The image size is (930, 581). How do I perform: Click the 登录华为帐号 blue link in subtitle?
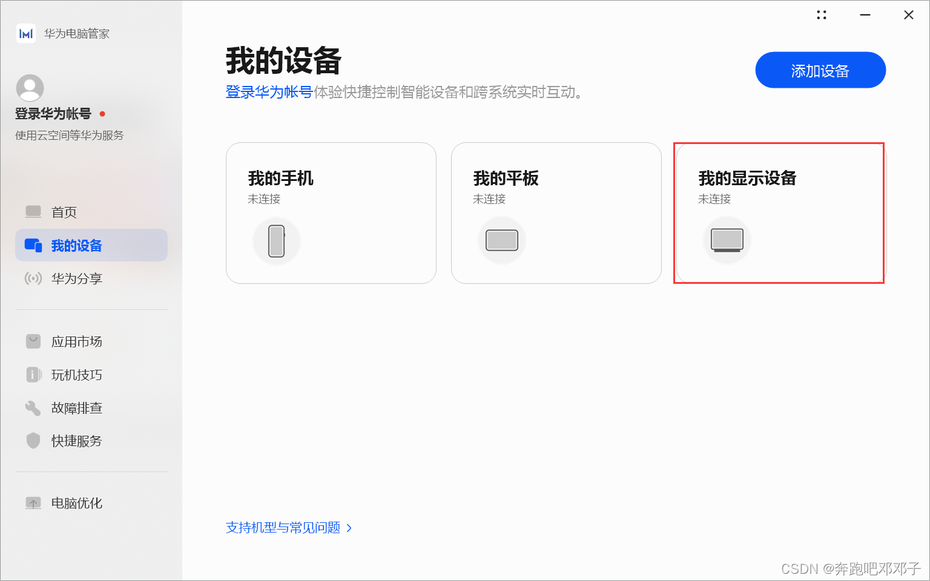click(269, 92)
